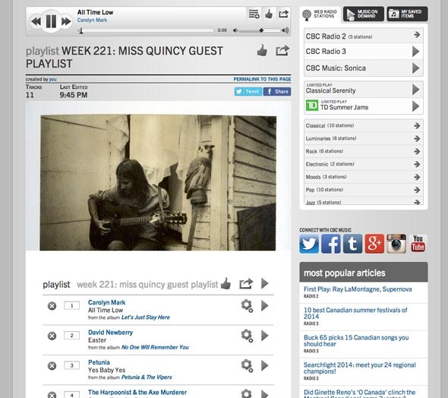Image resolution: width=448 pixels, height=398 pixels.
Task: Click the add-to-playlist icon in player bar
Action: 254,14
